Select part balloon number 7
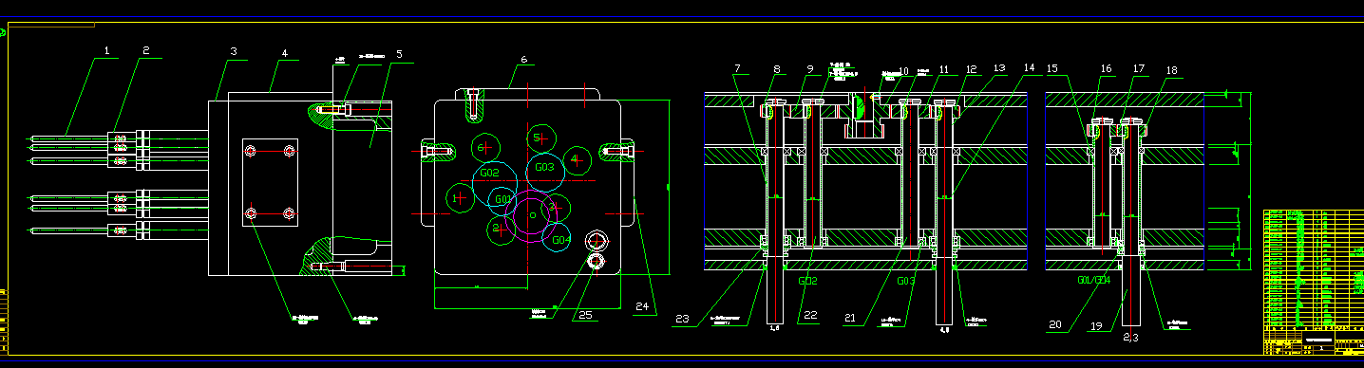1364x368 pixels. pyautogui.click(x=736, y=68)
